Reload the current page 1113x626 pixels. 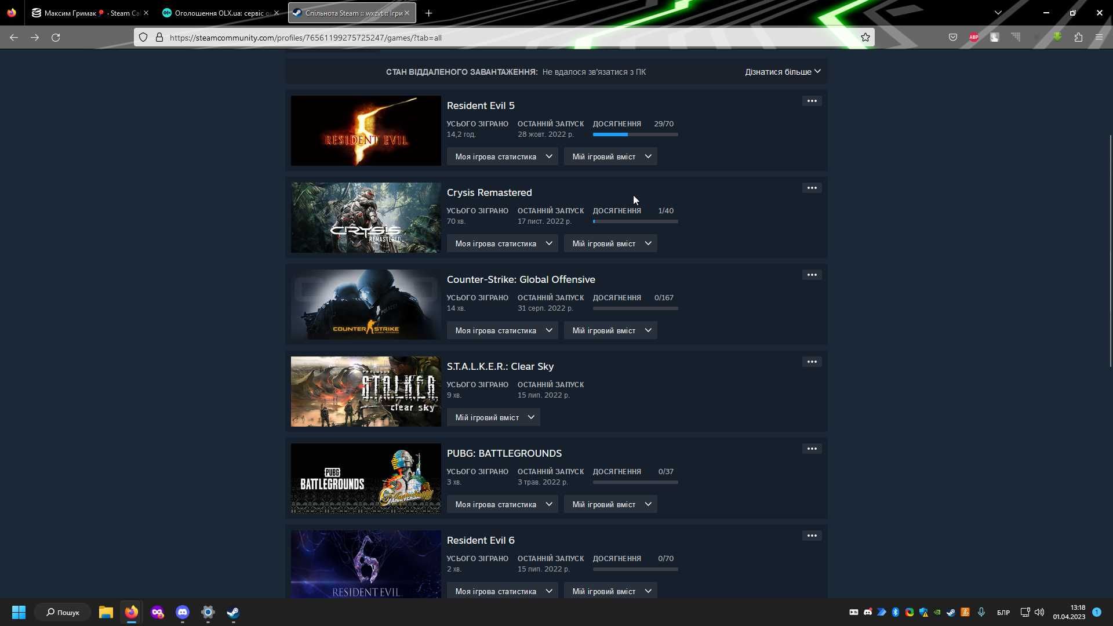[x=56, y=37]
